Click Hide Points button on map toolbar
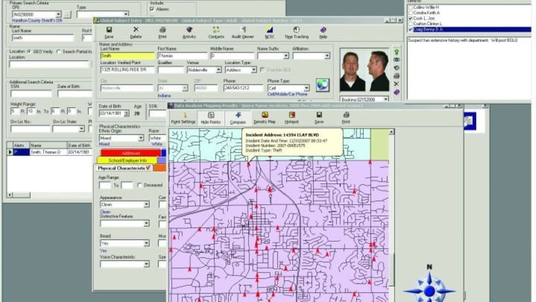 (x=211, y=118)
